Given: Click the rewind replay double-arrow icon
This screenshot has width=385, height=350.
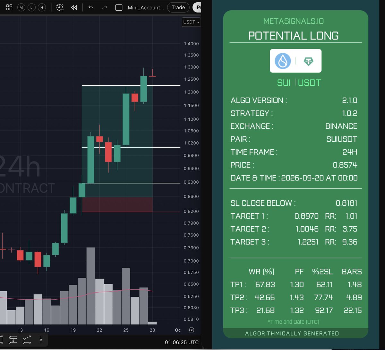Looking at the screenshot, I should [74, 7].
